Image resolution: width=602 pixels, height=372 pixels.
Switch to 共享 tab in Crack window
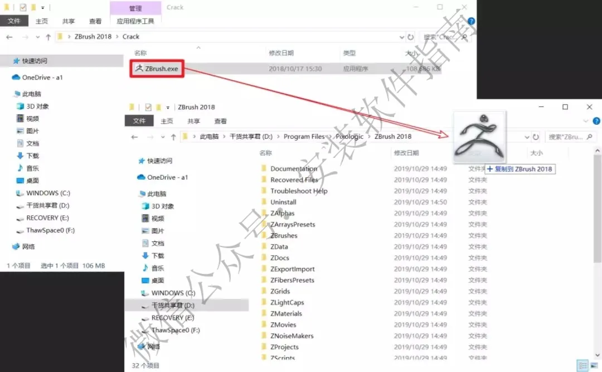coord(69,21)
